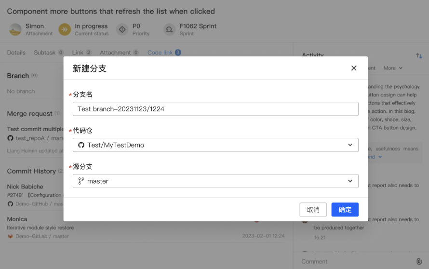This screenshot has height=269, width=429.
Task: Switch to the Subtask tab
Action: [49, 53]
